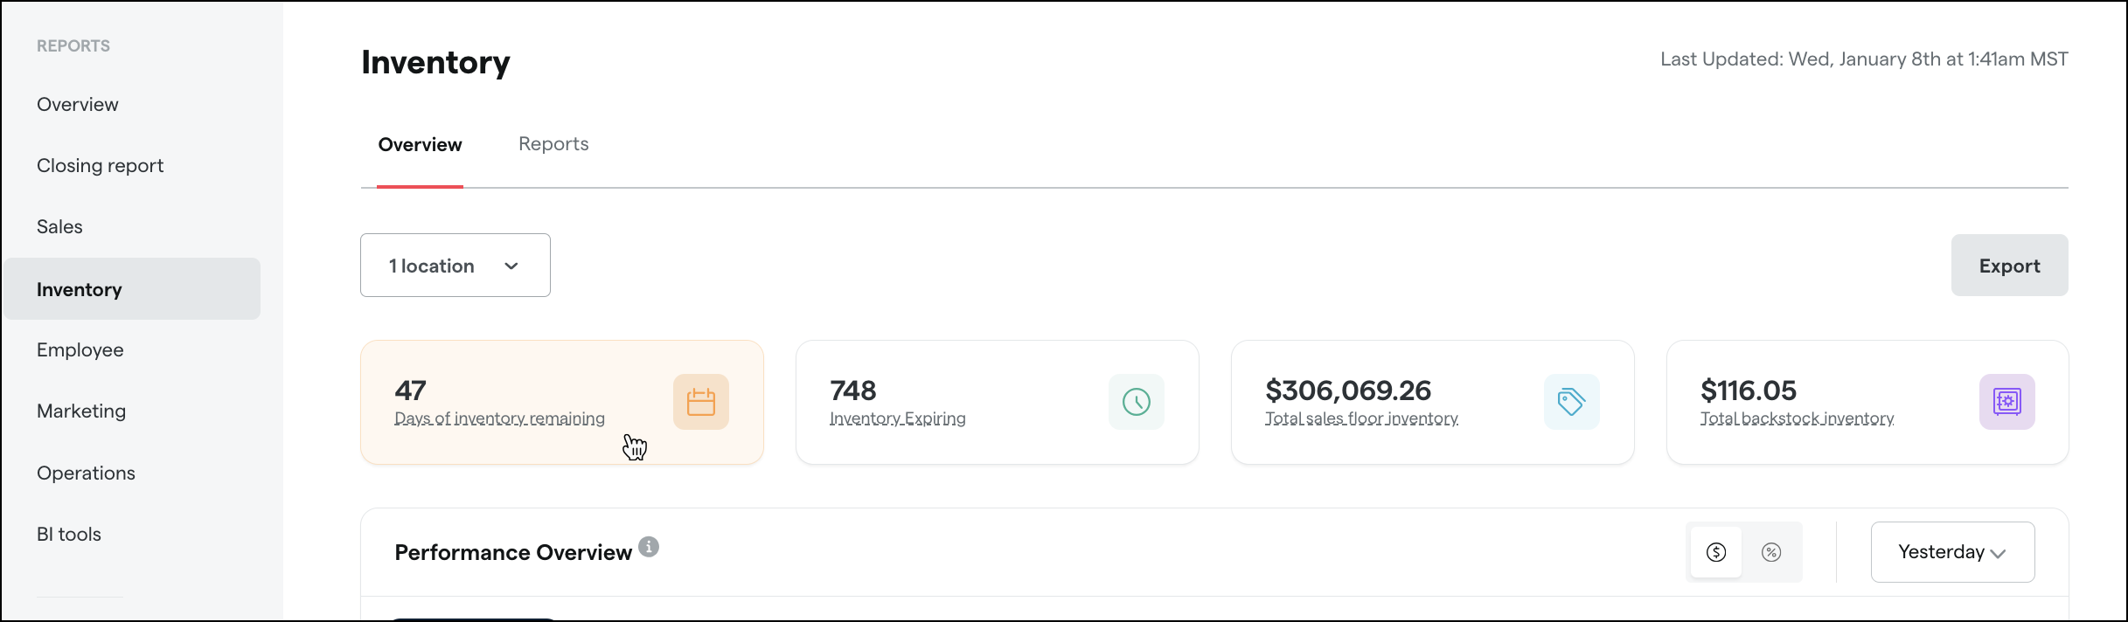The width and height of the screenshot is (2128, 622).
Task: Click the Performance Overview info icon
Action: pyautogui.click(x=648, y=547)
